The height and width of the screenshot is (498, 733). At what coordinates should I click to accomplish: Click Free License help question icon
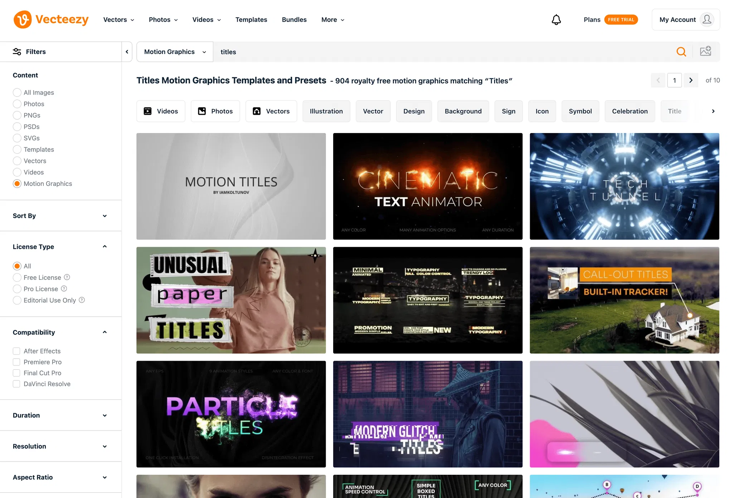[67, 277]
